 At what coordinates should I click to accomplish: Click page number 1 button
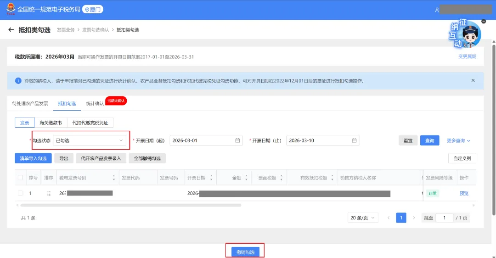(x=401, y=218)
